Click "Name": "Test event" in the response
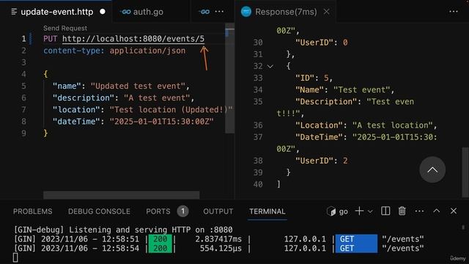This screenshot has width=469, height=264. [345, 89]
